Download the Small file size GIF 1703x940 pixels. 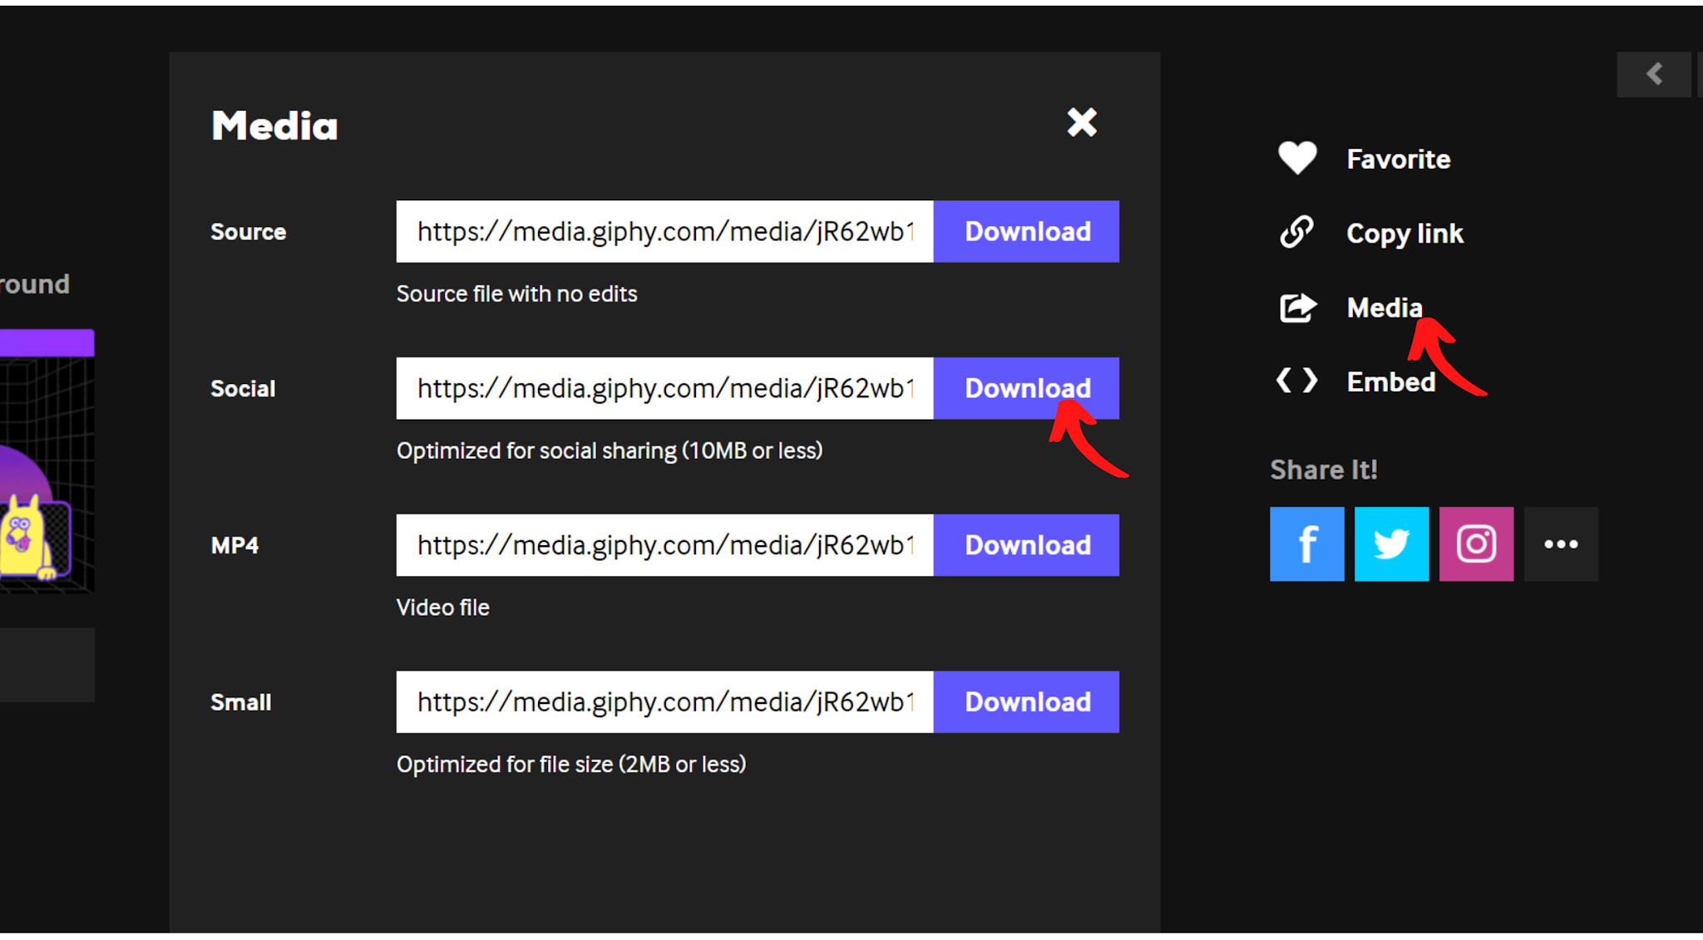tap(1026, 701)
